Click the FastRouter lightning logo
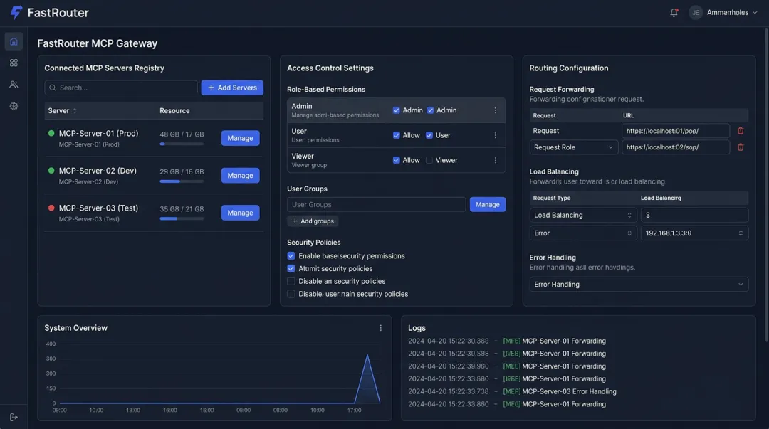 pos(16,12)
